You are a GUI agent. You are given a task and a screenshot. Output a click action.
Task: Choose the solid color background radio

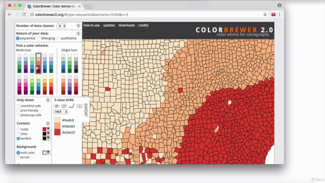pos(18,152)
